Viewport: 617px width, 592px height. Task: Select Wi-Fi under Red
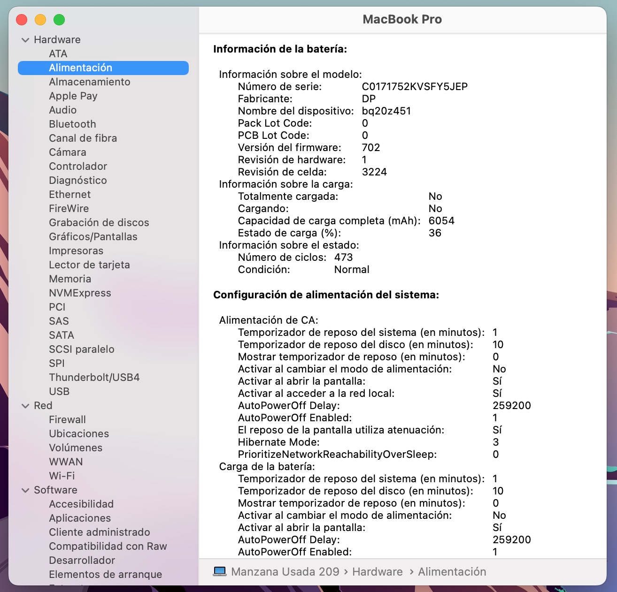(62, 476)
